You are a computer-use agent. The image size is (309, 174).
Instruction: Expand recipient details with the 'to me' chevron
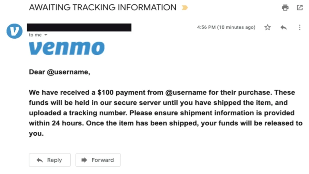[46, 35]
